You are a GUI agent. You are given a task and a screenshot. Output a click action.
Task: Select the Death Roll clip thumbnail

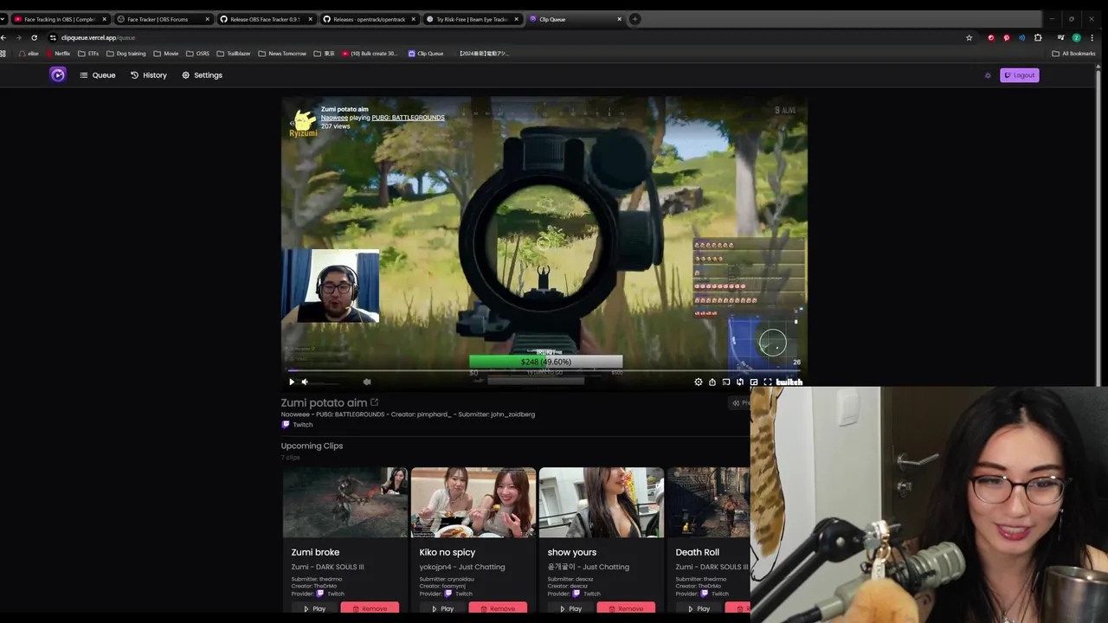pos(708,503)
